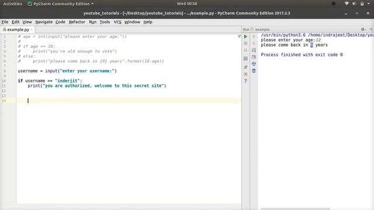Open Run panel gear settings dropdown
This screenshot has height=210, width=374.
363,29
